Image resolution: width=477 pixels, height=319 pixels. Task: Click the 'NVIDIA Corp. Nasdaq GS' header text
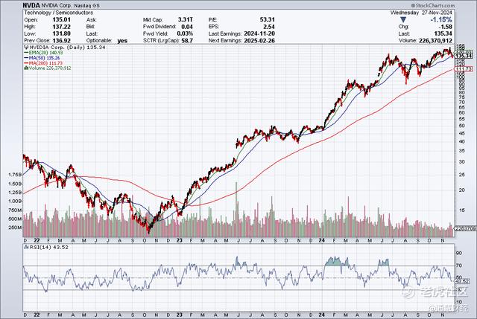(71, 6)
